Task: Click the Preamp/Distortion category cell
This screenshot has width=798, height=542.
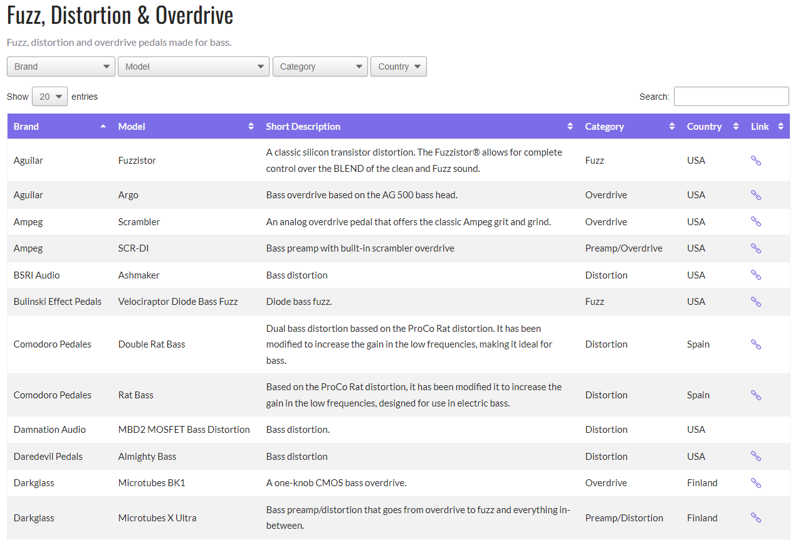Action: [x=624, y=518]
